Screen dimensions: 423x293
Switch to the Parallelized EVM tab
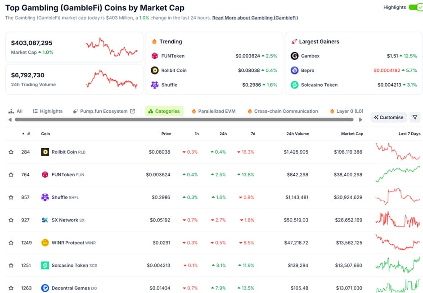point(214,111)
